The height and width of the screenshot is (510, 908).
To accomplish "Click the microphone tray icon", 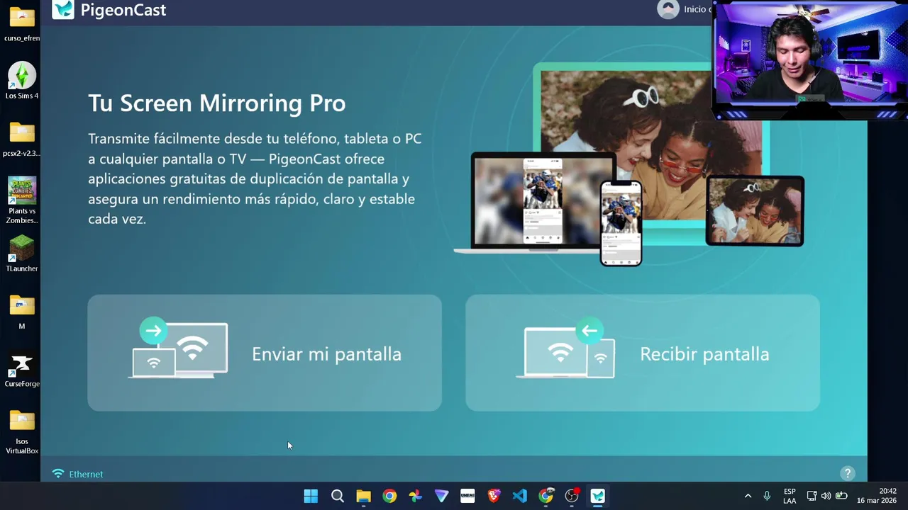I will (767, 496).
